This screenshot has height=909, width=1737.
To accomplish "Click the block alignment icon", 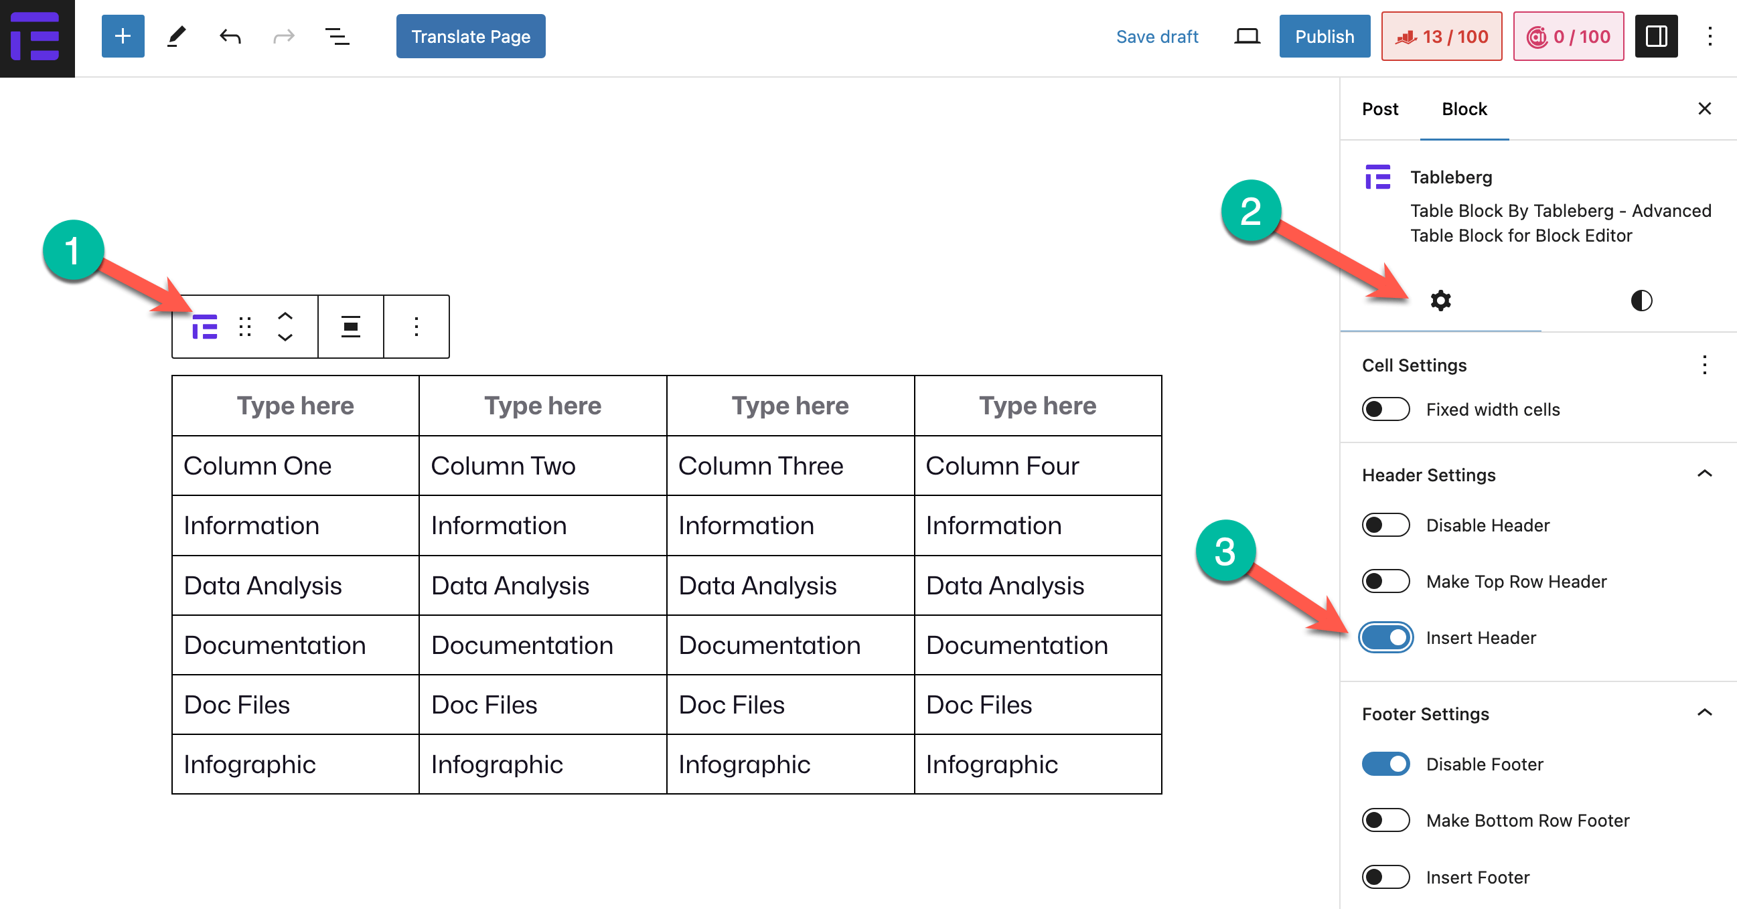I will tap(350, 327).
